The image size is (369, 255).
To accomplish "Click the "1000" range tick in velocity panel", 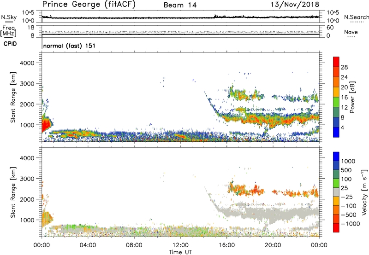I will click(27, 220).
